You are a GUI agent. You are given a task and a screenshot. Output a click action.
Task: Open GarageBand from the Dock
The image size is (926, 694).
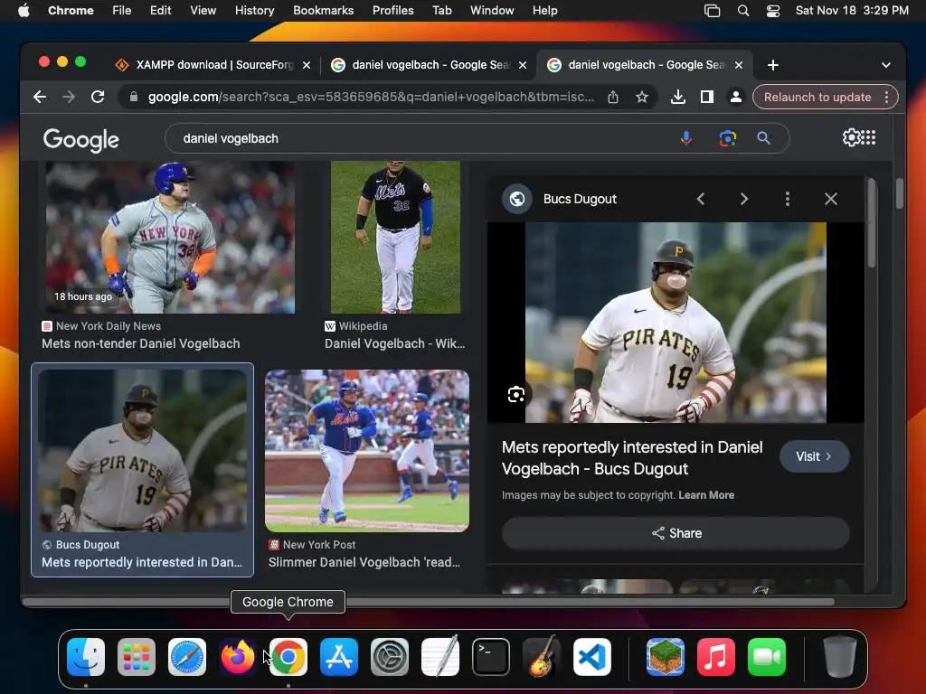[542, 656]
